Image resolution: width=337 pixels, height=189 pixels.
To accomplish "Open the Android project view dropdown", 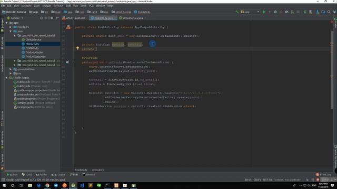I will pyautogui.click(x=15, y=18).
